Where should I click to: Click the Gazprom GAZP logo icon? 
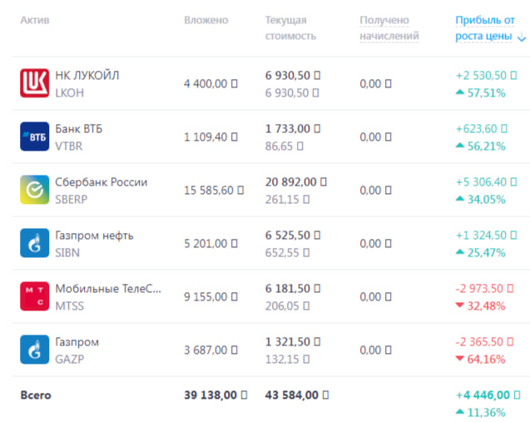(x=34, y=350)
